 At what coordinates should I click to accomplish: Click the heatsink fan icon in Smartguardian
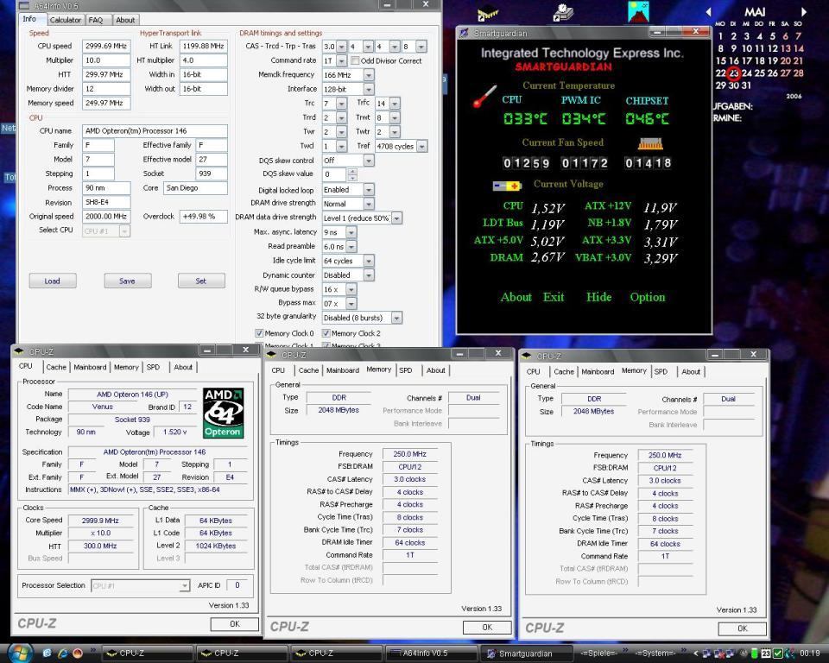650,143
